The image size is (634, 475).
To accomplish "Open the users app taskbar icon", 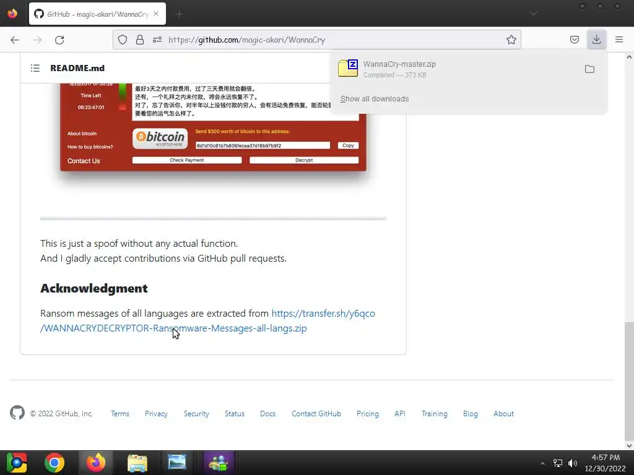I will [219, 463].
